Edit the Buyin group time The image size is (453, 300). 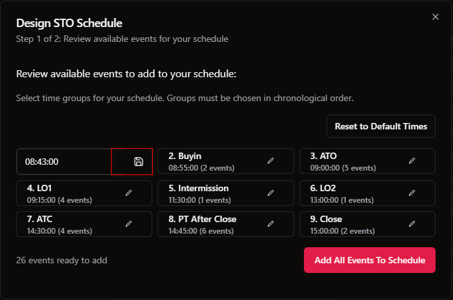[270, 161]
